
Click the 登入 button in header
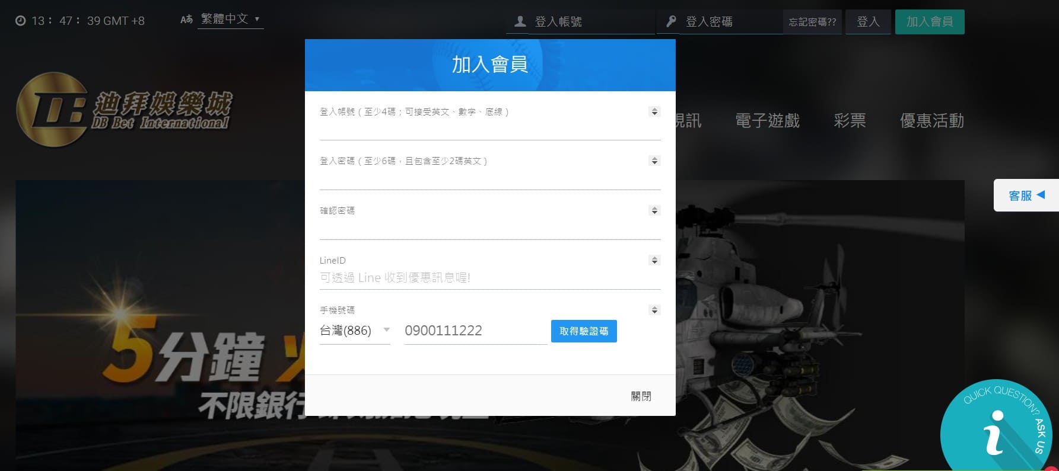[x=868, y=22]
